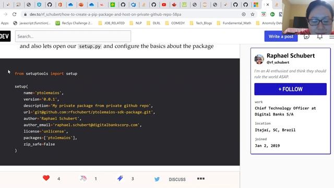
Task: Expand the NLP bookmark folder
Action: coord(136,23)
